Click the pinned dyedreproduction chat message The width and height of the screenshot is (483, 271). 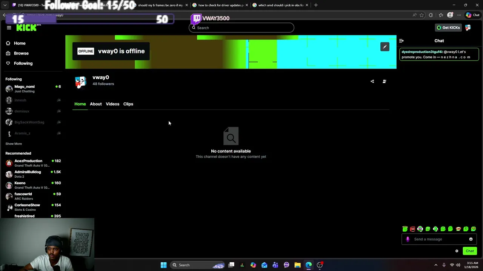tap(439, 55)
